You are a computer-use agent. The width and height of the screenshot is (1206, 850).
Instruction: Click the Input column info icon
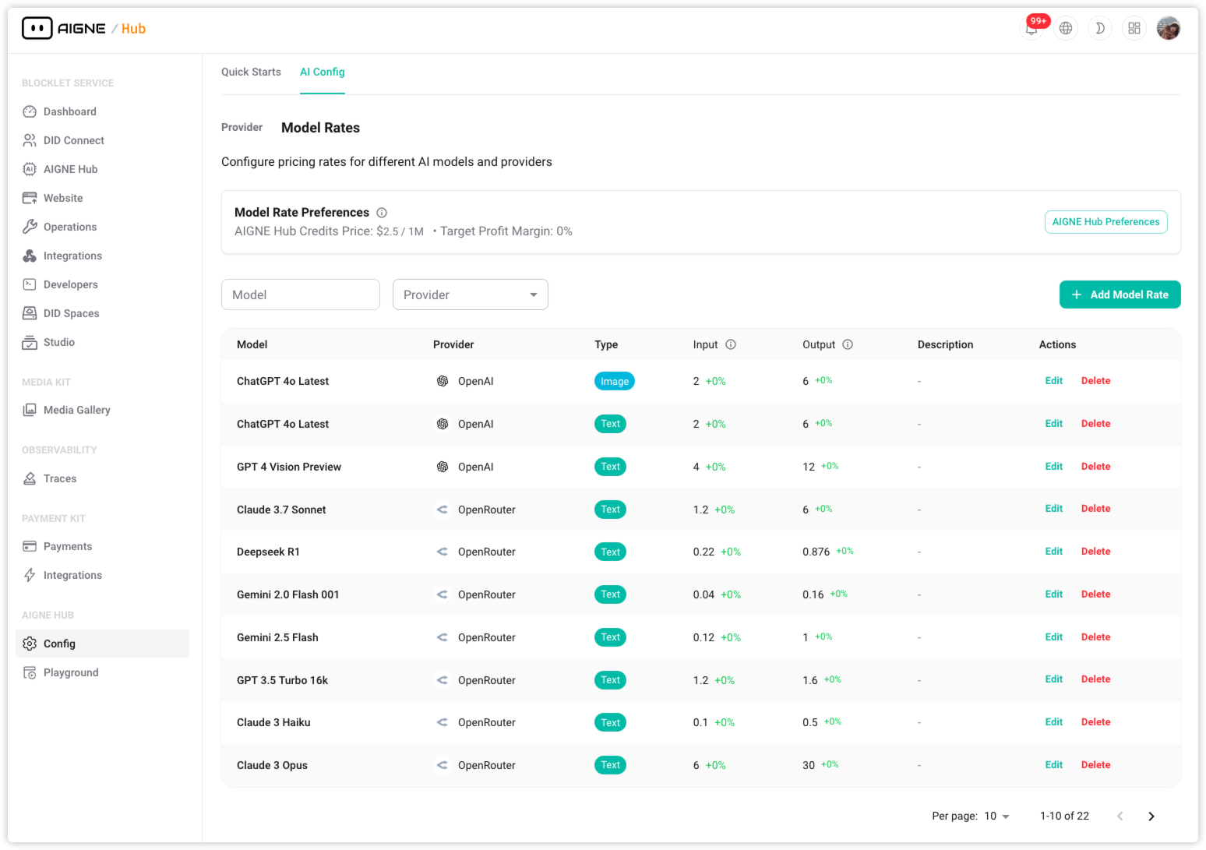[731, 344]
